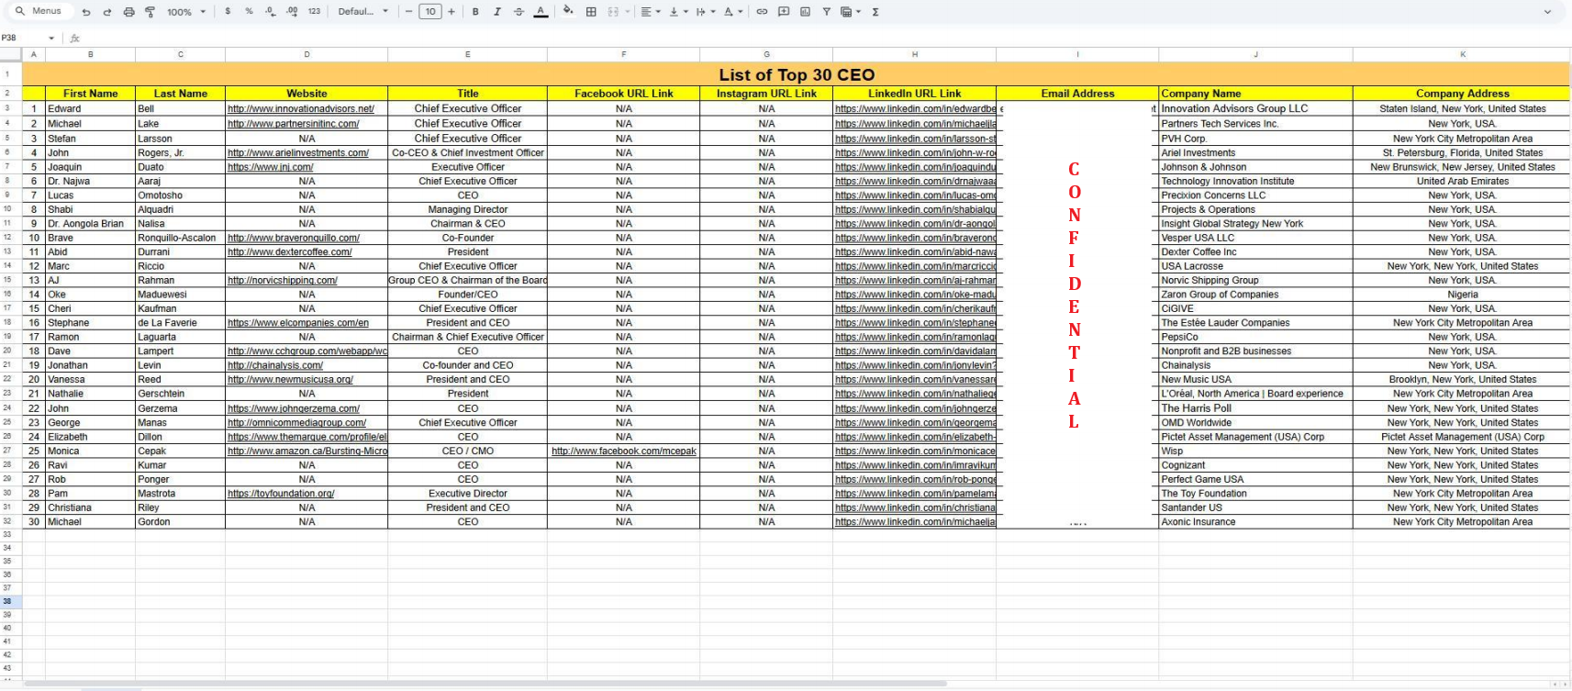1572x691 pixels.
Task: Open the text rotation dropdown
Action: coord(732,12)
